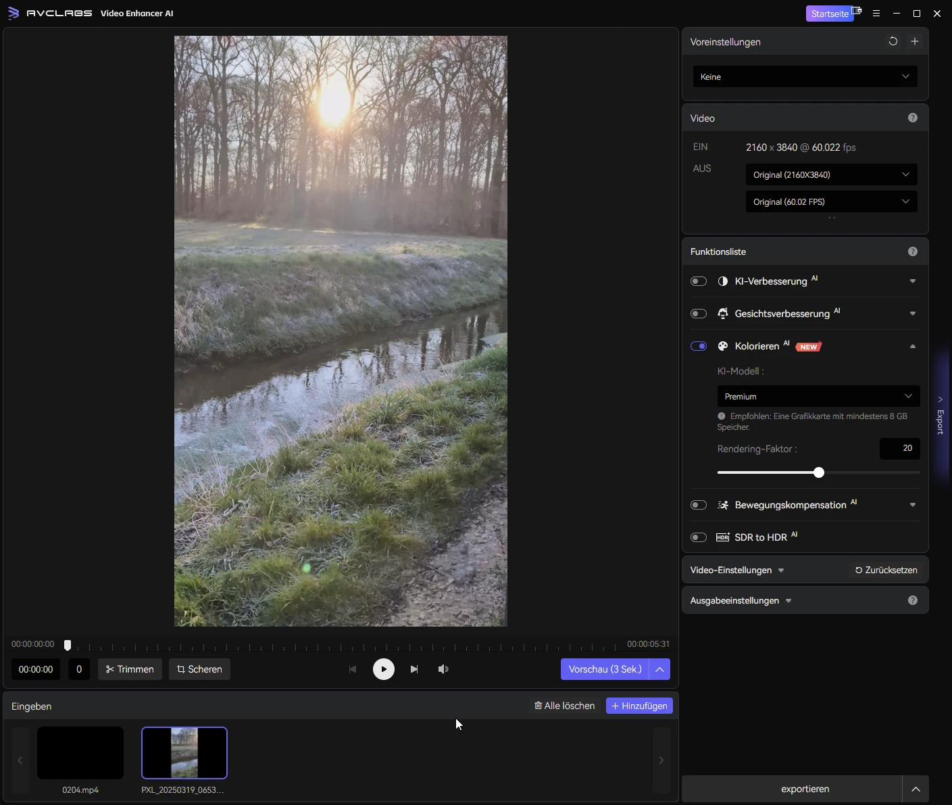The image size is (952, 805).
Task: Open the KI-Modell Premium dropdown
Action: click(818, 396)
